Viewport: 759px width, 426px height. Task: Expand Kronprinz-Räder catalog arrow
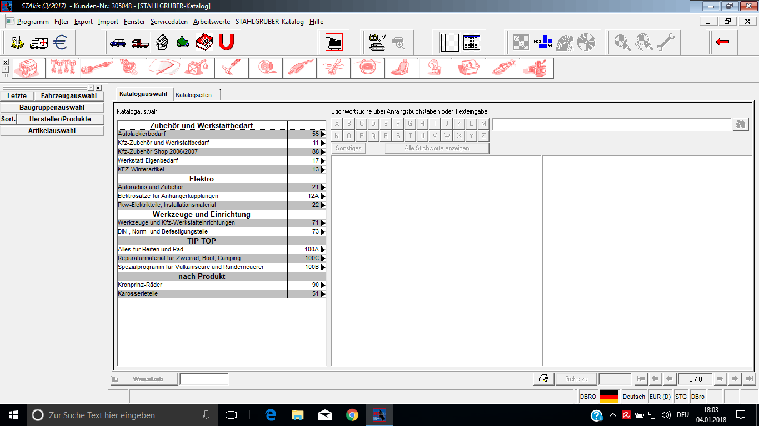[323, 285]
